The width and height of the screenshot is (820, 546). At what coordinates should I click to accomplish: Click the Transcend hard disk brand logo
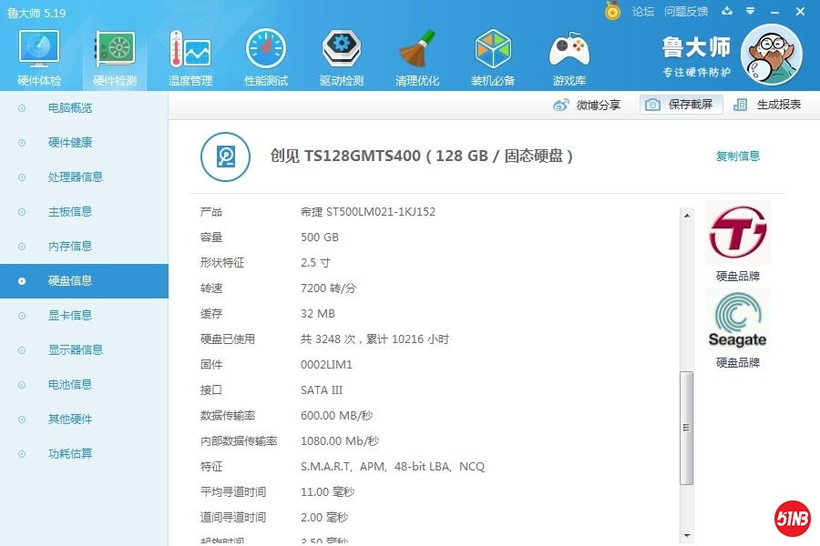coord(737,233)
